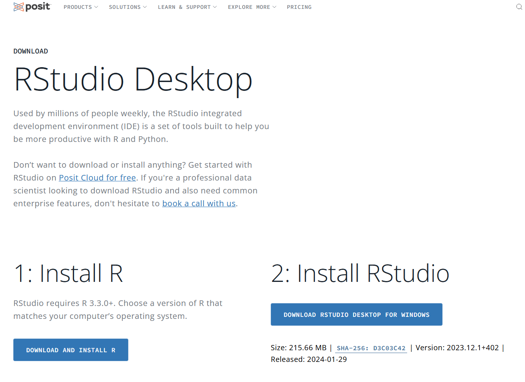Open site search with the magnifier icon
Image resolution: width=525 pixels, height=382 pixels.
519,6
